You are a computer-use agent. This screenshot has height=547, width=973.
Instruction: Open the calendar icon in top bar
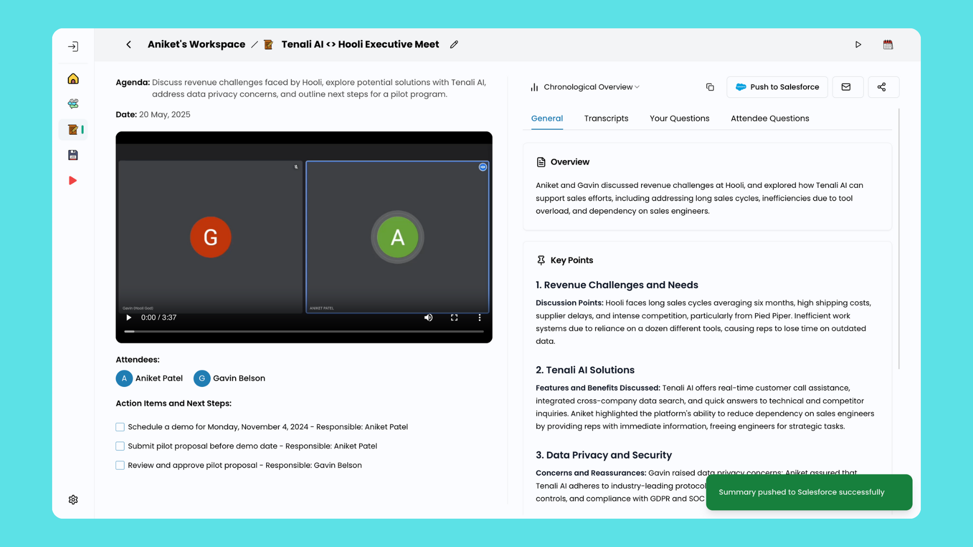tap(888, 45)
